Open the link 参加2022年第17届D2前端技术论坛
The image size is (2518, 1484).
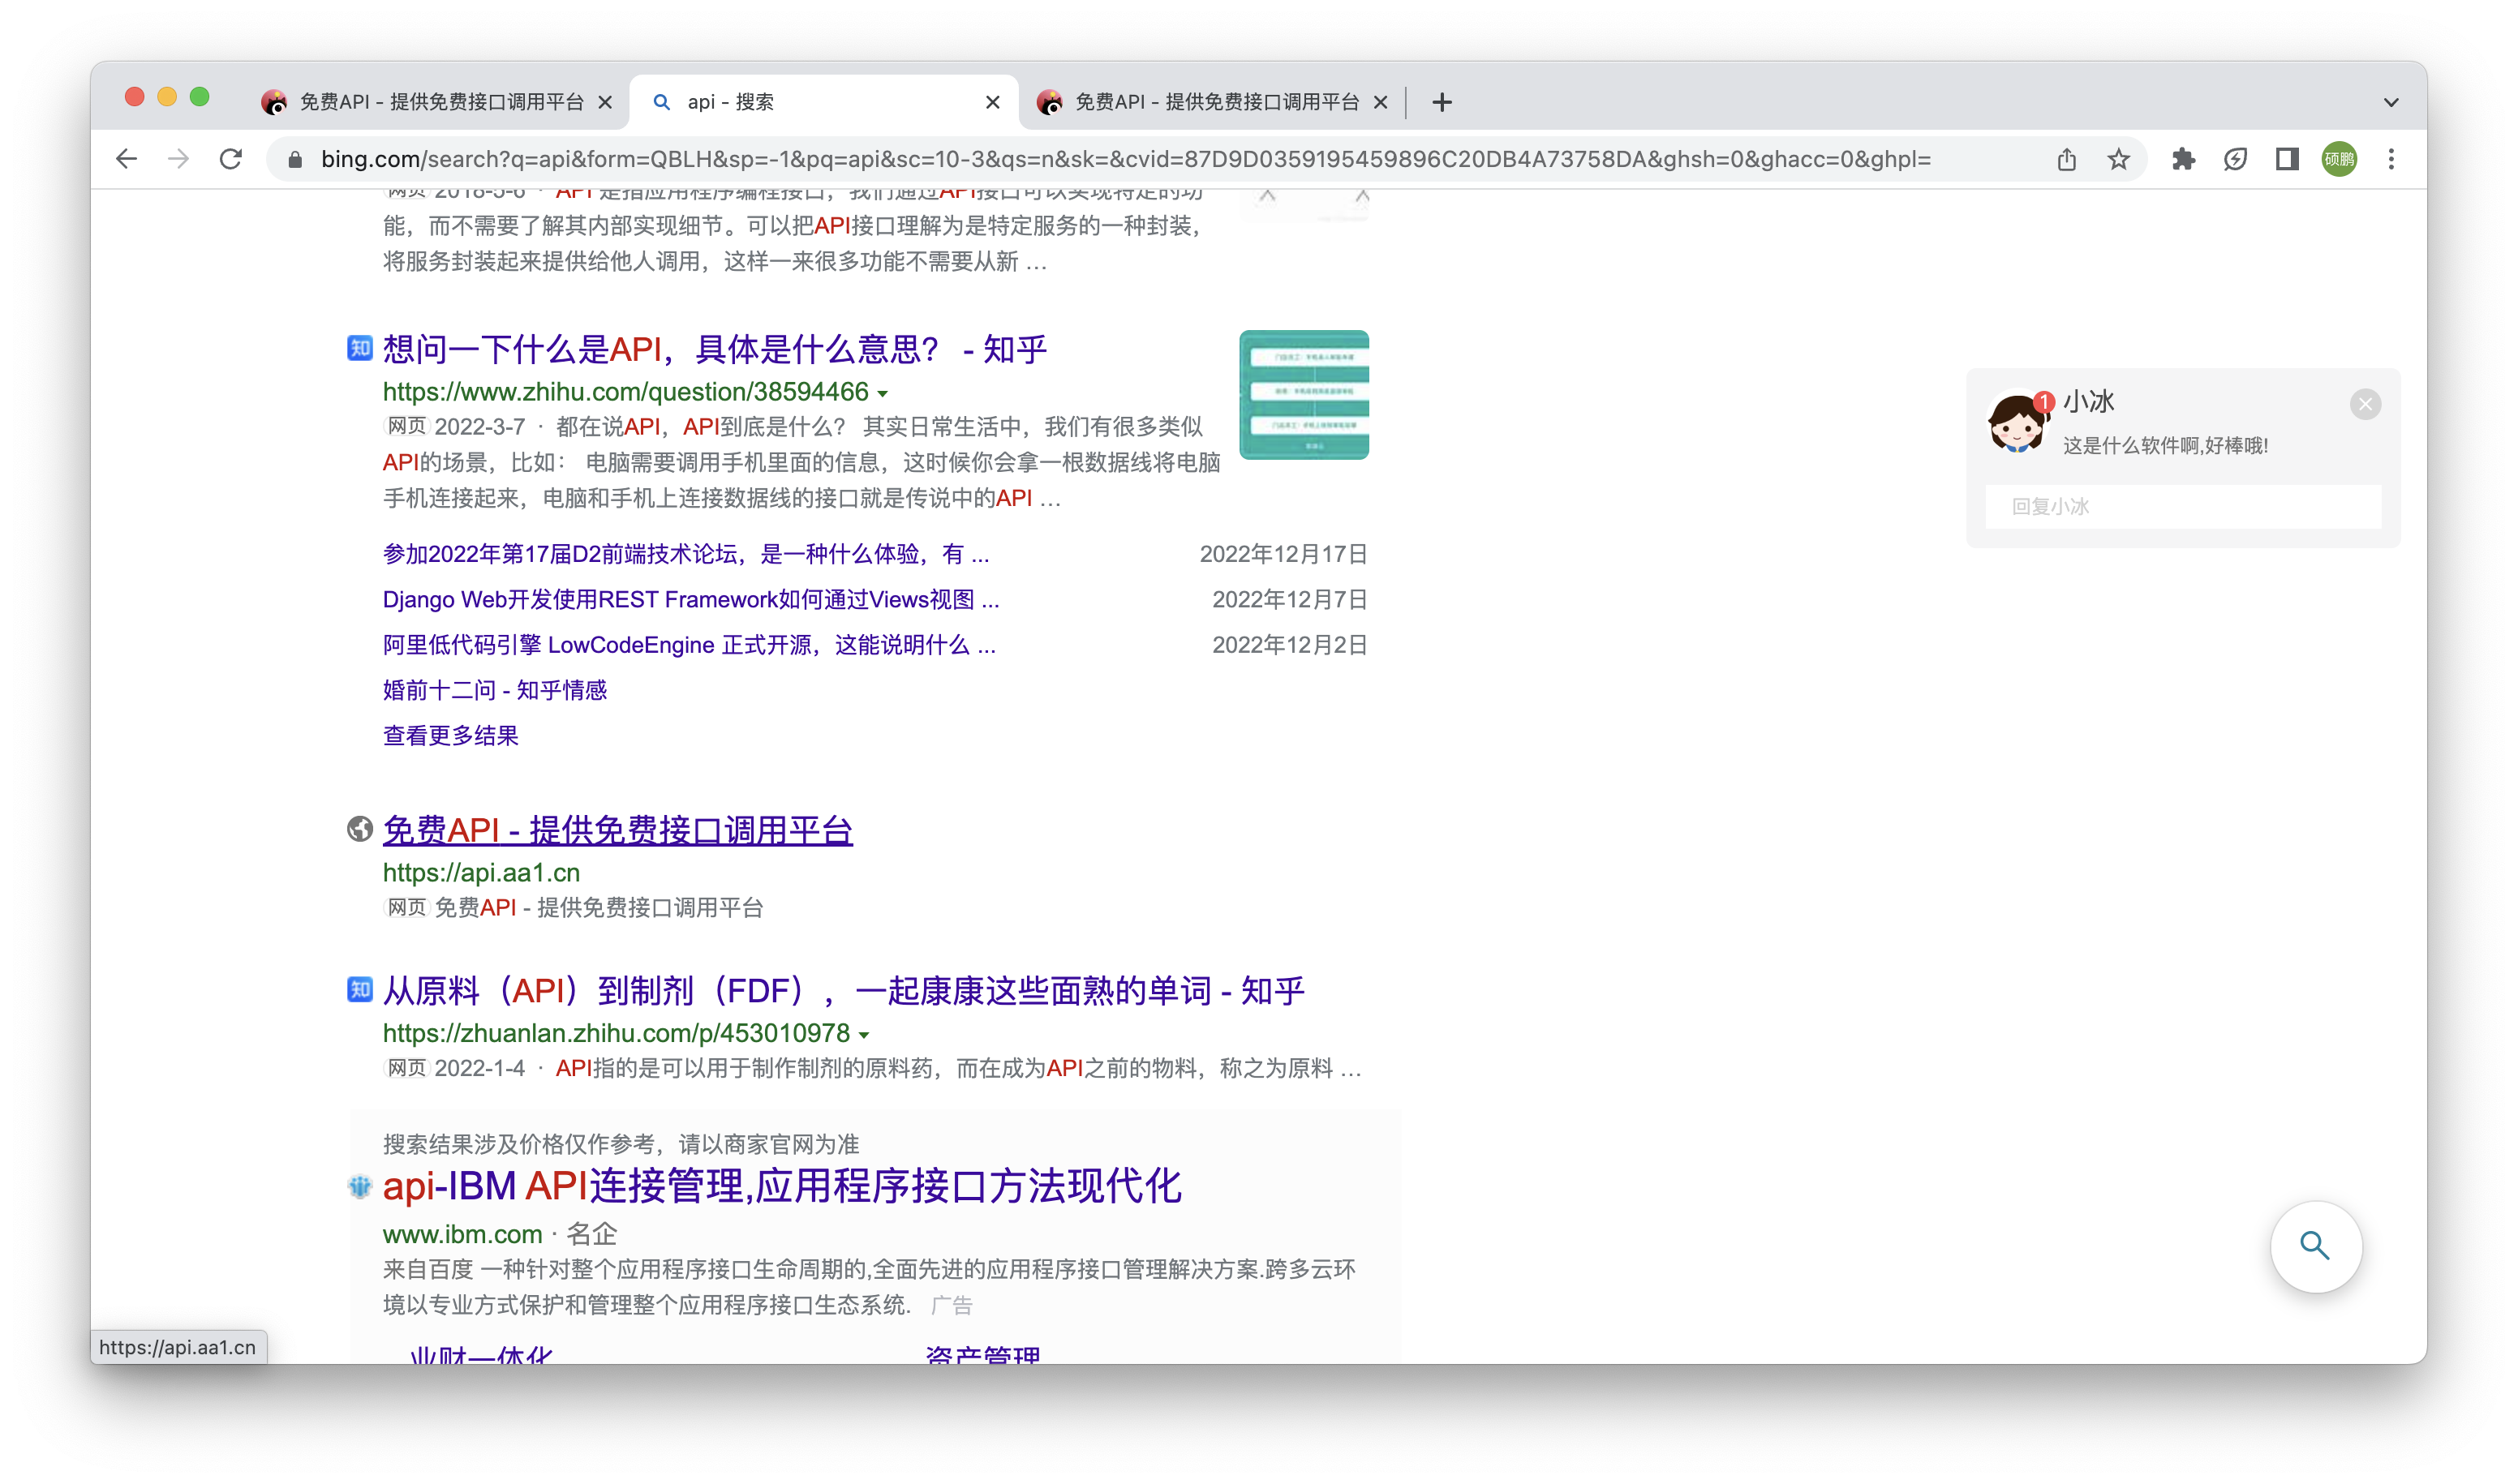coord(686,554)
